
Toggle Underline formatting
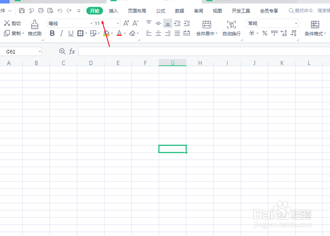point(71,33)
